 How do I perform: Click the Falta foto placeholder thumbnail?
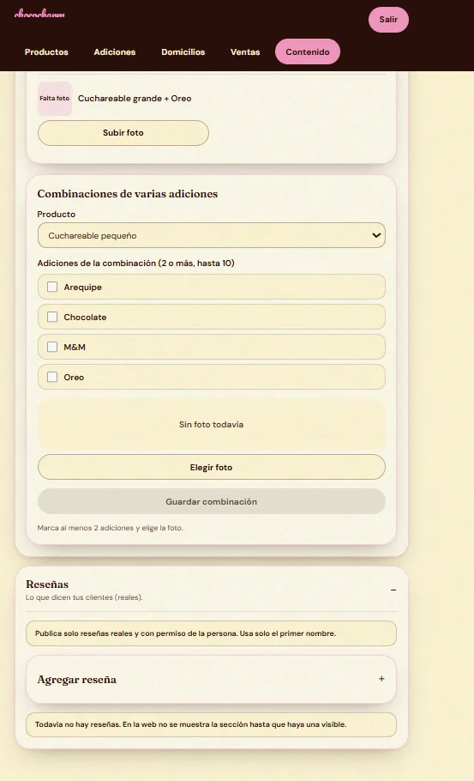point(55,99)
